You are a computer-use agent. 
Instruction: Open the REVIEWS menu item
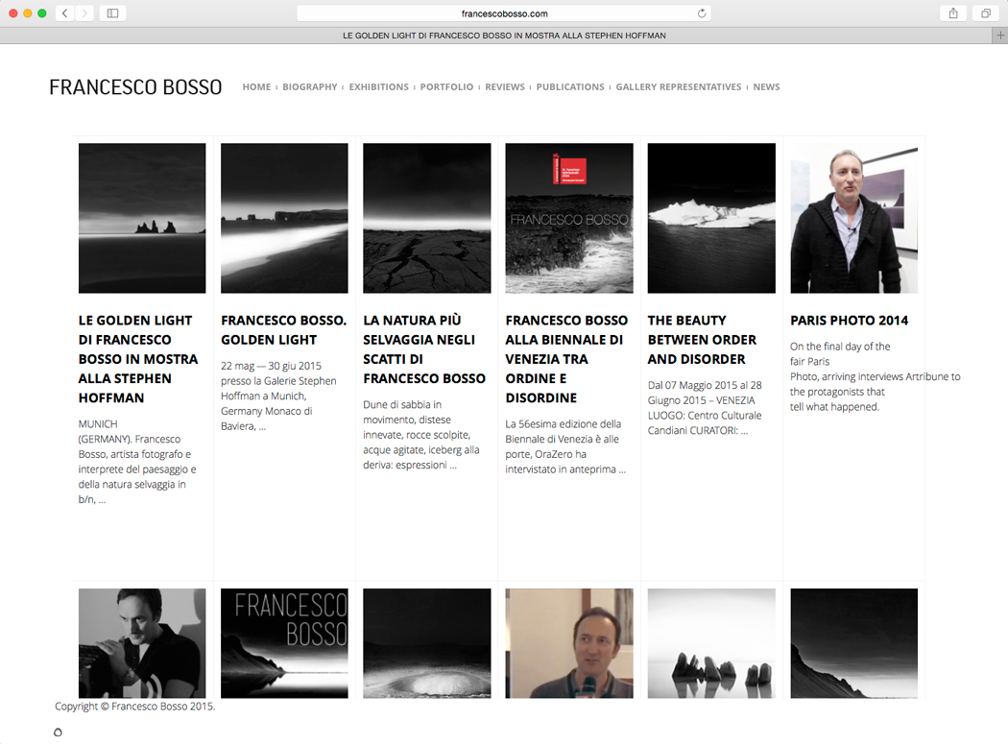click(x=505, y=86)
